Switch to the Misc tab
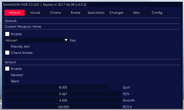This screenshot has height=110, width=184. 137,13
